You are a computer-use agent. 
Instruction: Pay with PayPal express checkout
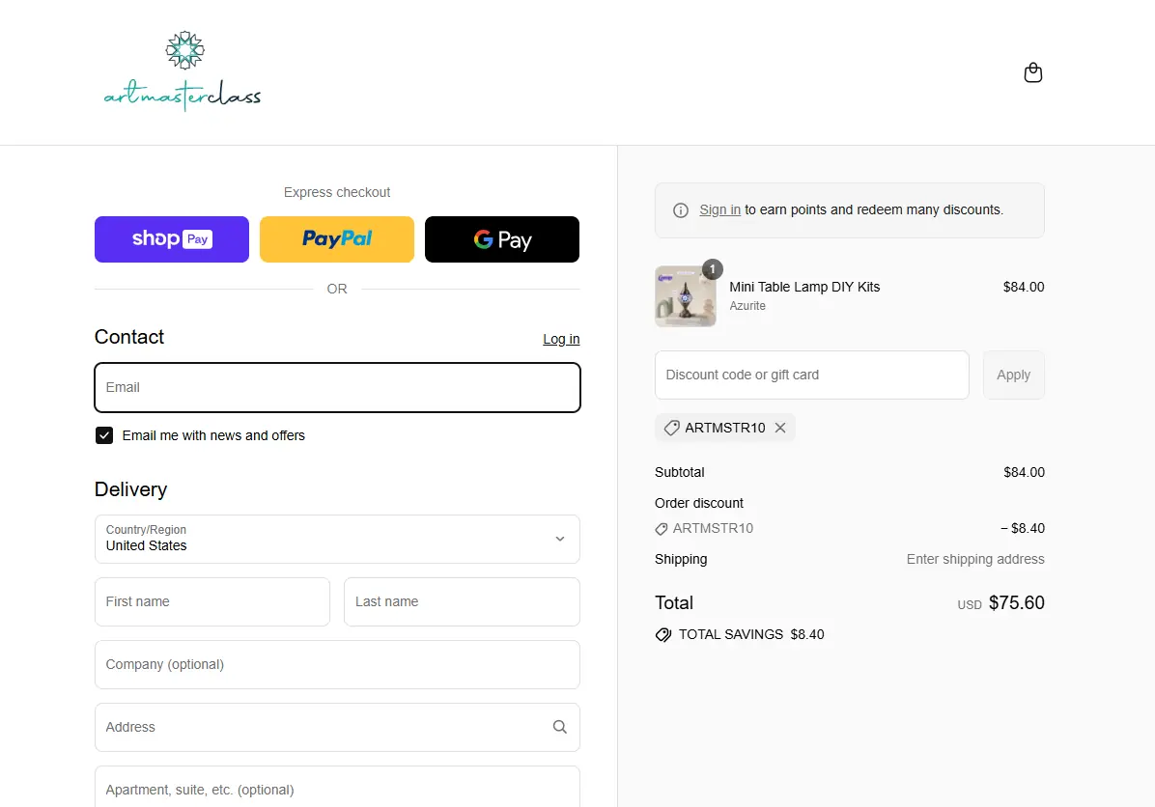[337, 239]
